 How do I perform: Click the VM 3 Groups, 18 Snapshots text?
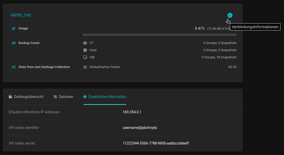(219, 57)
